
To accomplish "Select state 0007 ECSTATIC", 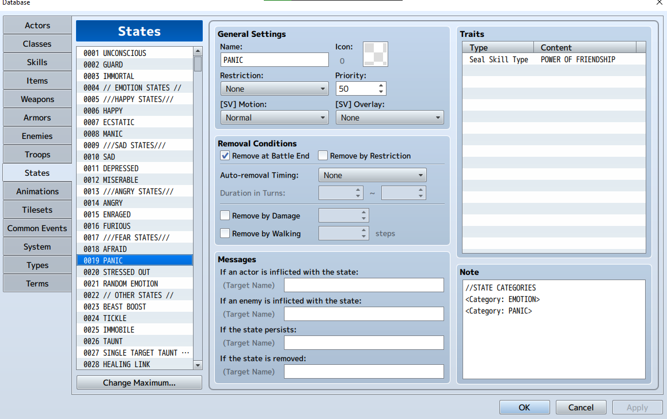I will 135,122.
